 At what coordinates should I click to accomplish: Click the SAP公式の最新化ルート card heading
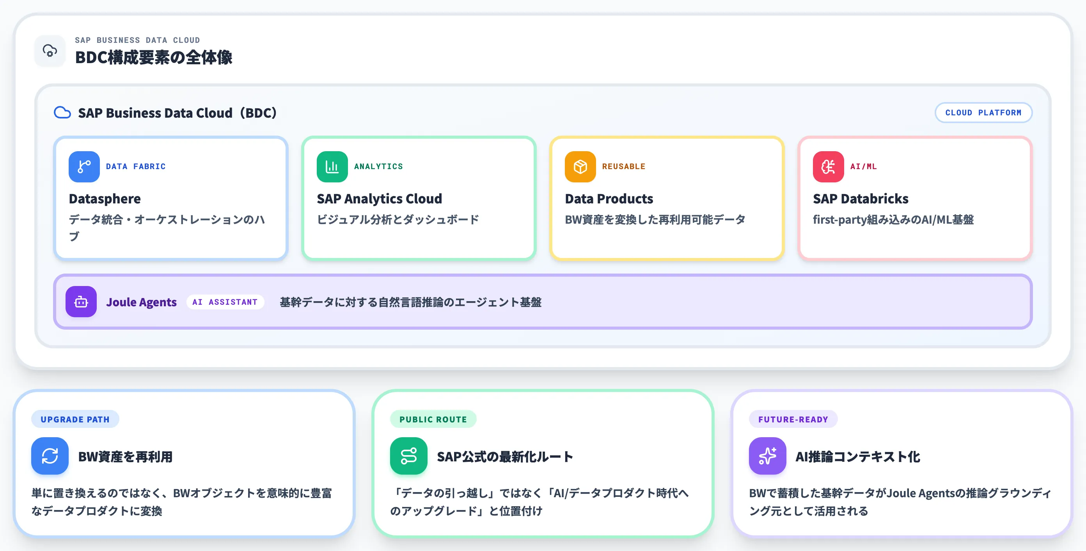coord(505,456)
